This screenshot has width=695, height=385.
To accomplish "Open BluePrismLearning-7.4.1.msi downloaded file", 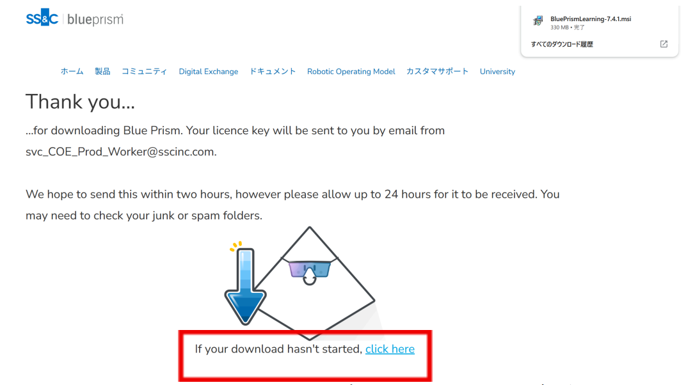I will coord(591,19).
